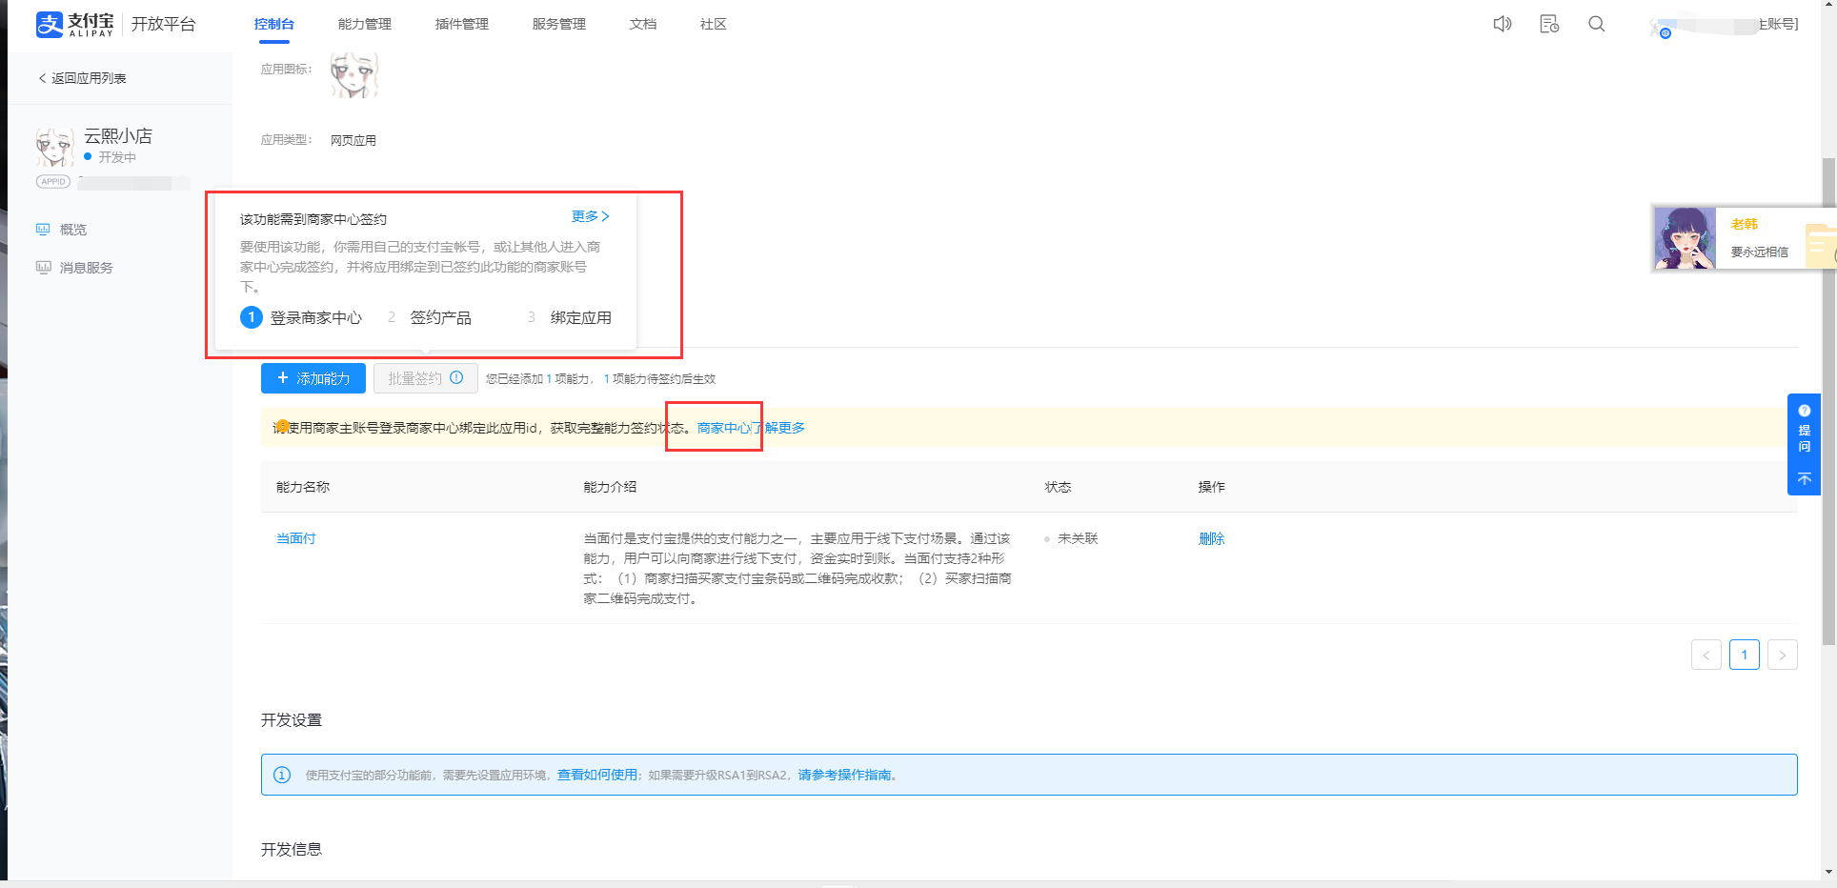
Task: Open the account avatar menu
Action: [1660, 28]
